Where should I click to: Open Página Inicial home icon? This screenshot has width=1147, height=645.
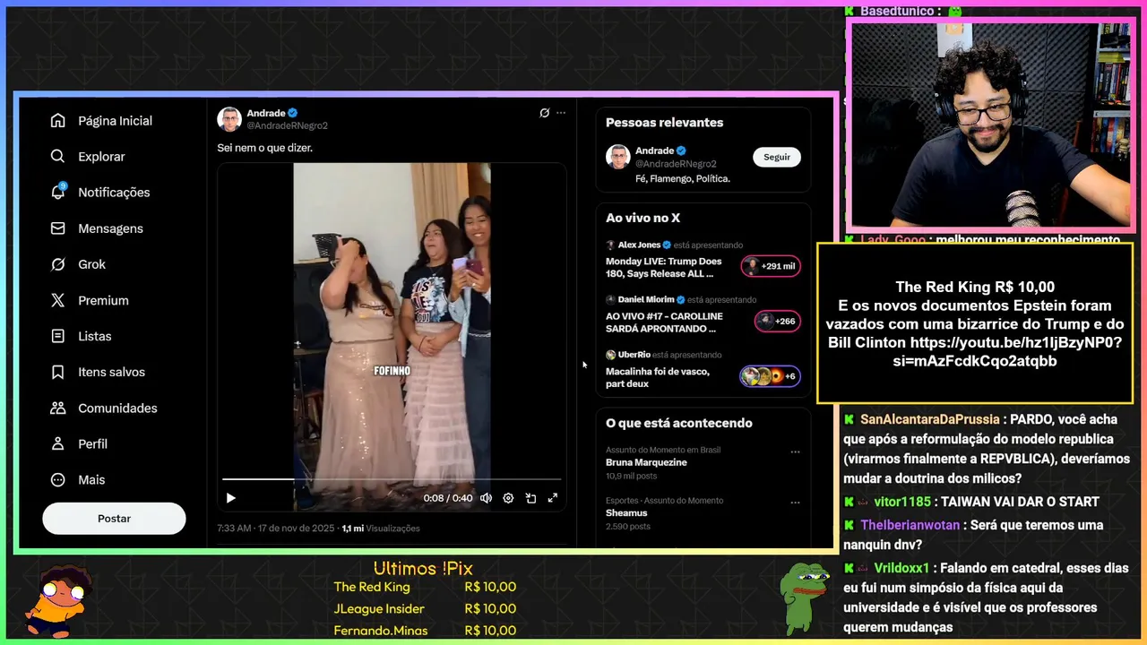point(57,121)
